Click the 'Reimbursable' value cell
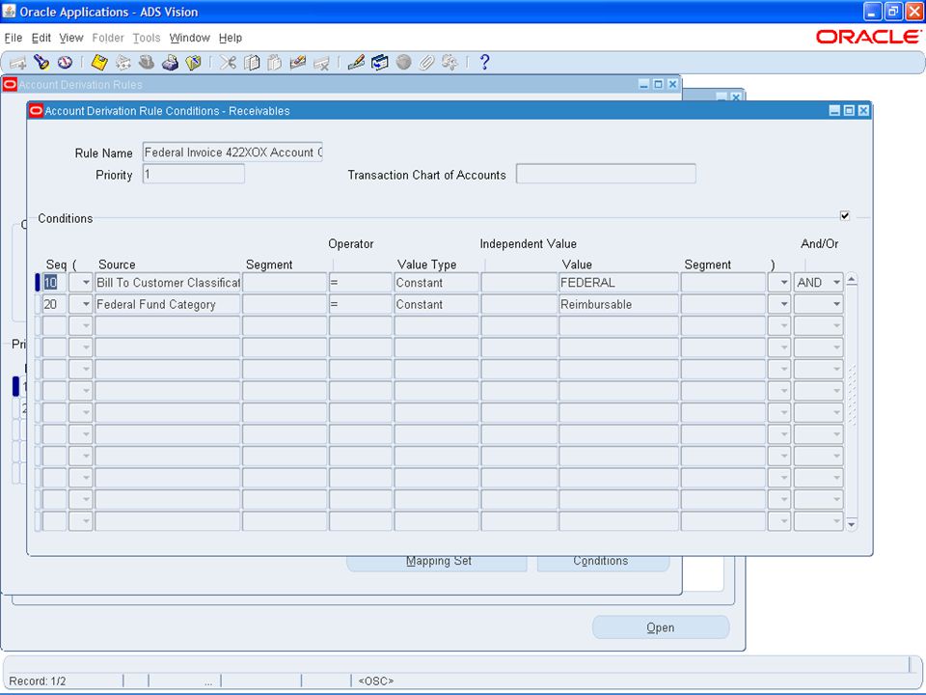The image size is (926, 695). [619, 304]
